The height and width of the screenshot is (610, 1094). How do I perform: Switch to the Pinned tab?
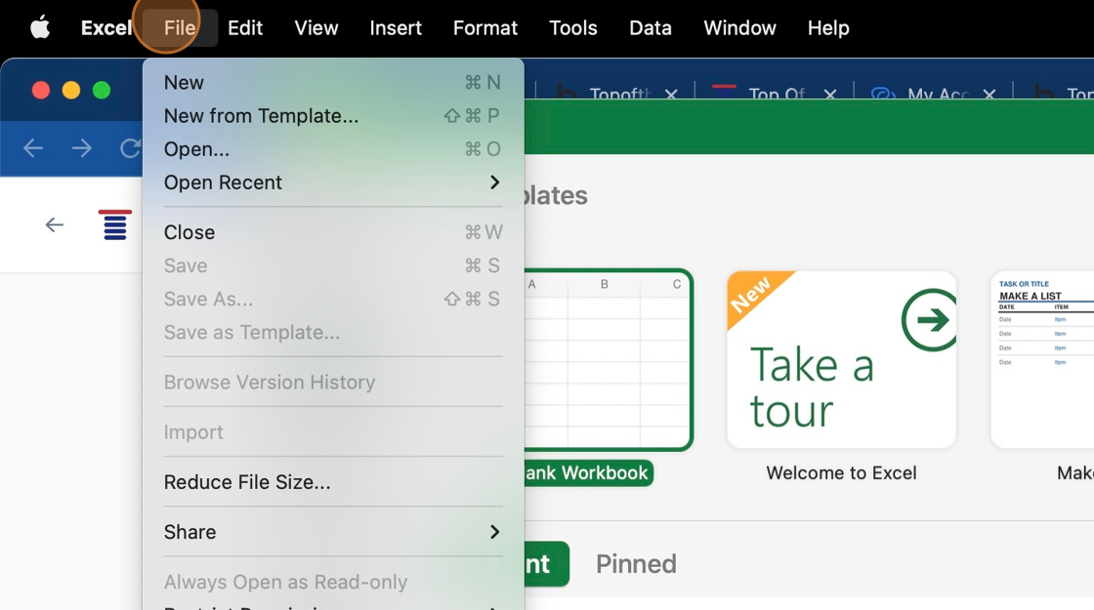point(636,563)
